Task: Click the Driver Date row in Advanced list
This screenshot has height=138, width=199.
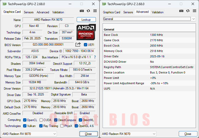Action: point(149,56)
